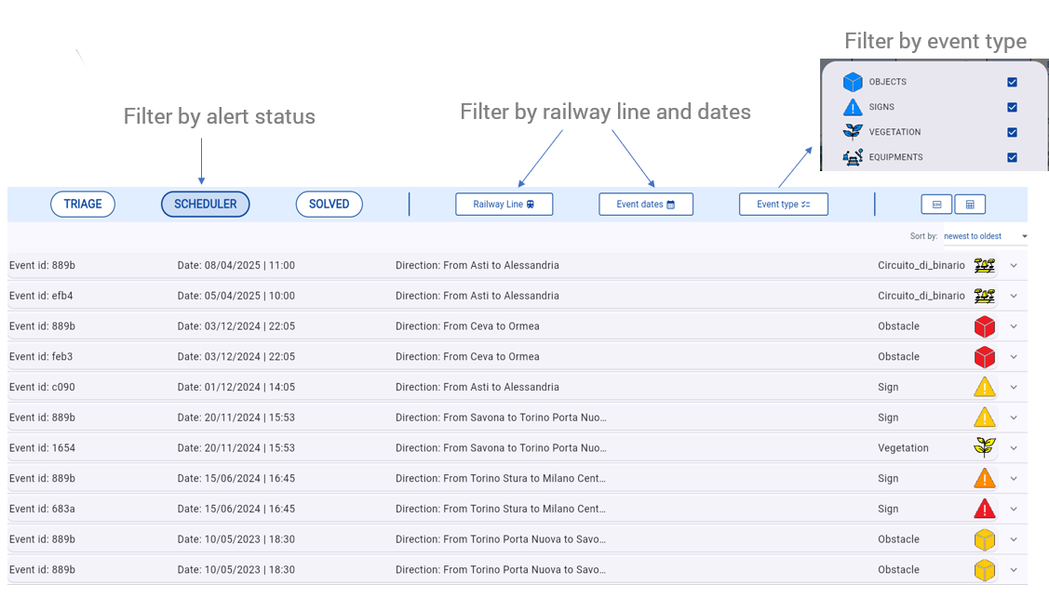Open the Sort by newest to oldest dropdown
Viewport: 1049px width, 598px height.
(x=985, y=236)
